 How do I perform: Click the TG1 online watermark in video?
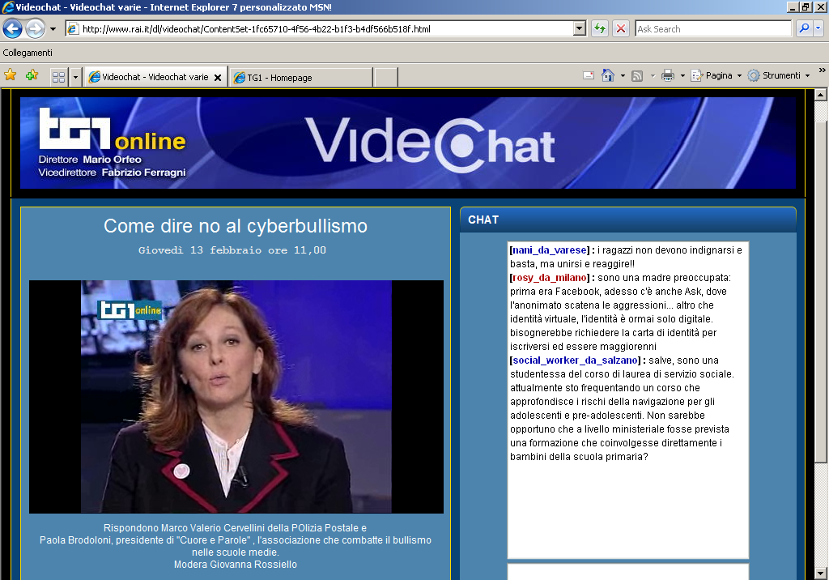tap(129, 309)
